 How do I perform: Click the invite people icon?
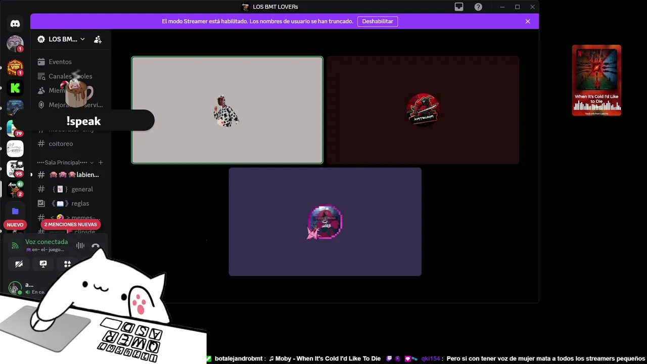coord(98,39)
